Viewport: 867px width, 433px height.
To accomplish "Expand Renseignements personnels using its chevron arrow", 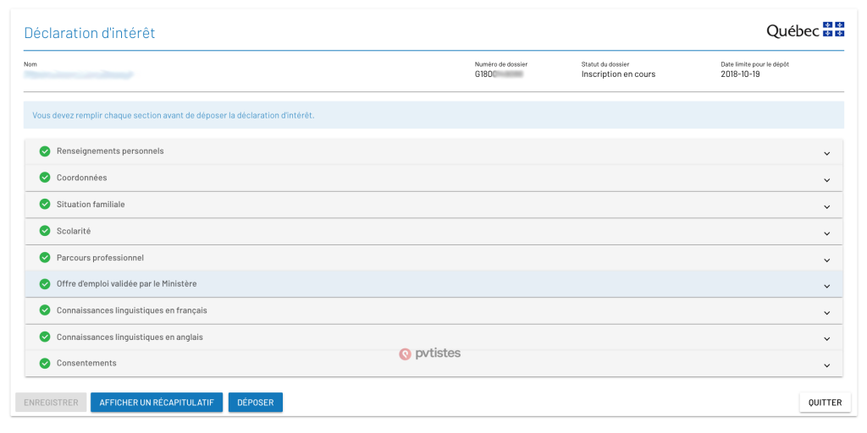I will (x=826, y=153).
